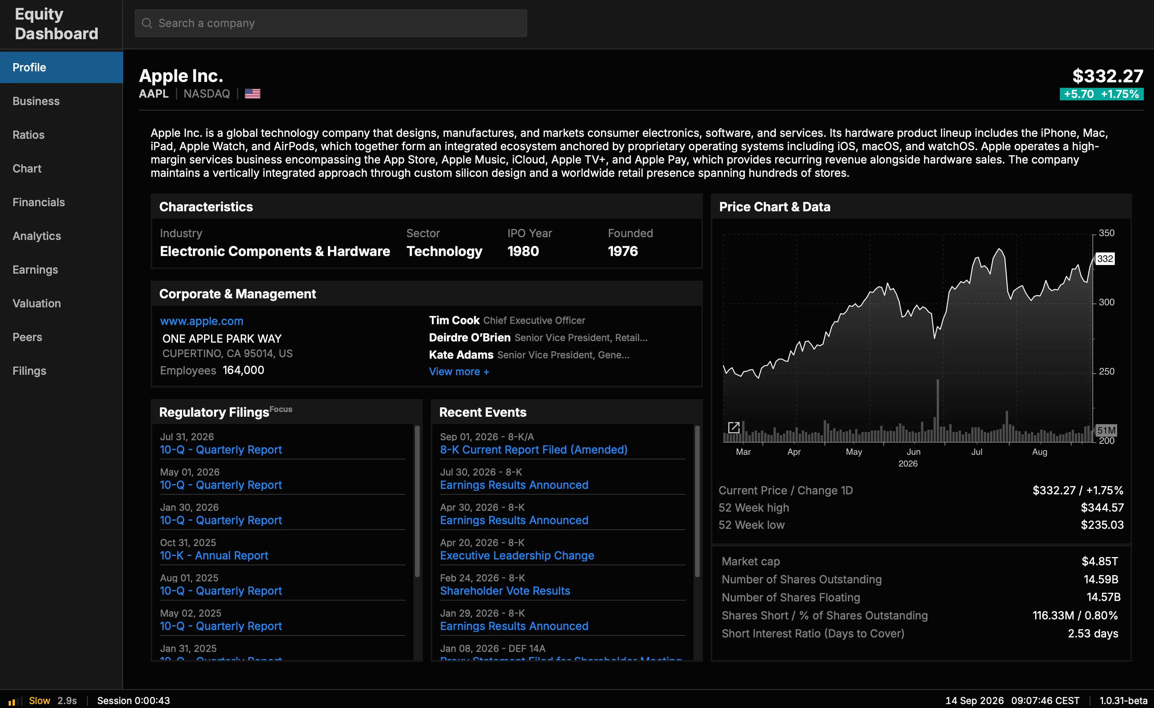Click the 1.0.31-beta version label
The image size is (1154, 708).
[x=1123, y=701]
